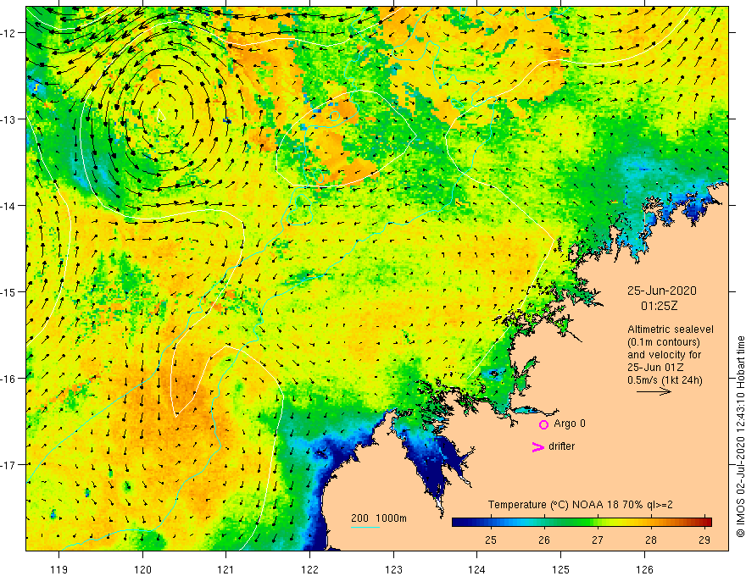Click the latitude label -16

(9, 379)
